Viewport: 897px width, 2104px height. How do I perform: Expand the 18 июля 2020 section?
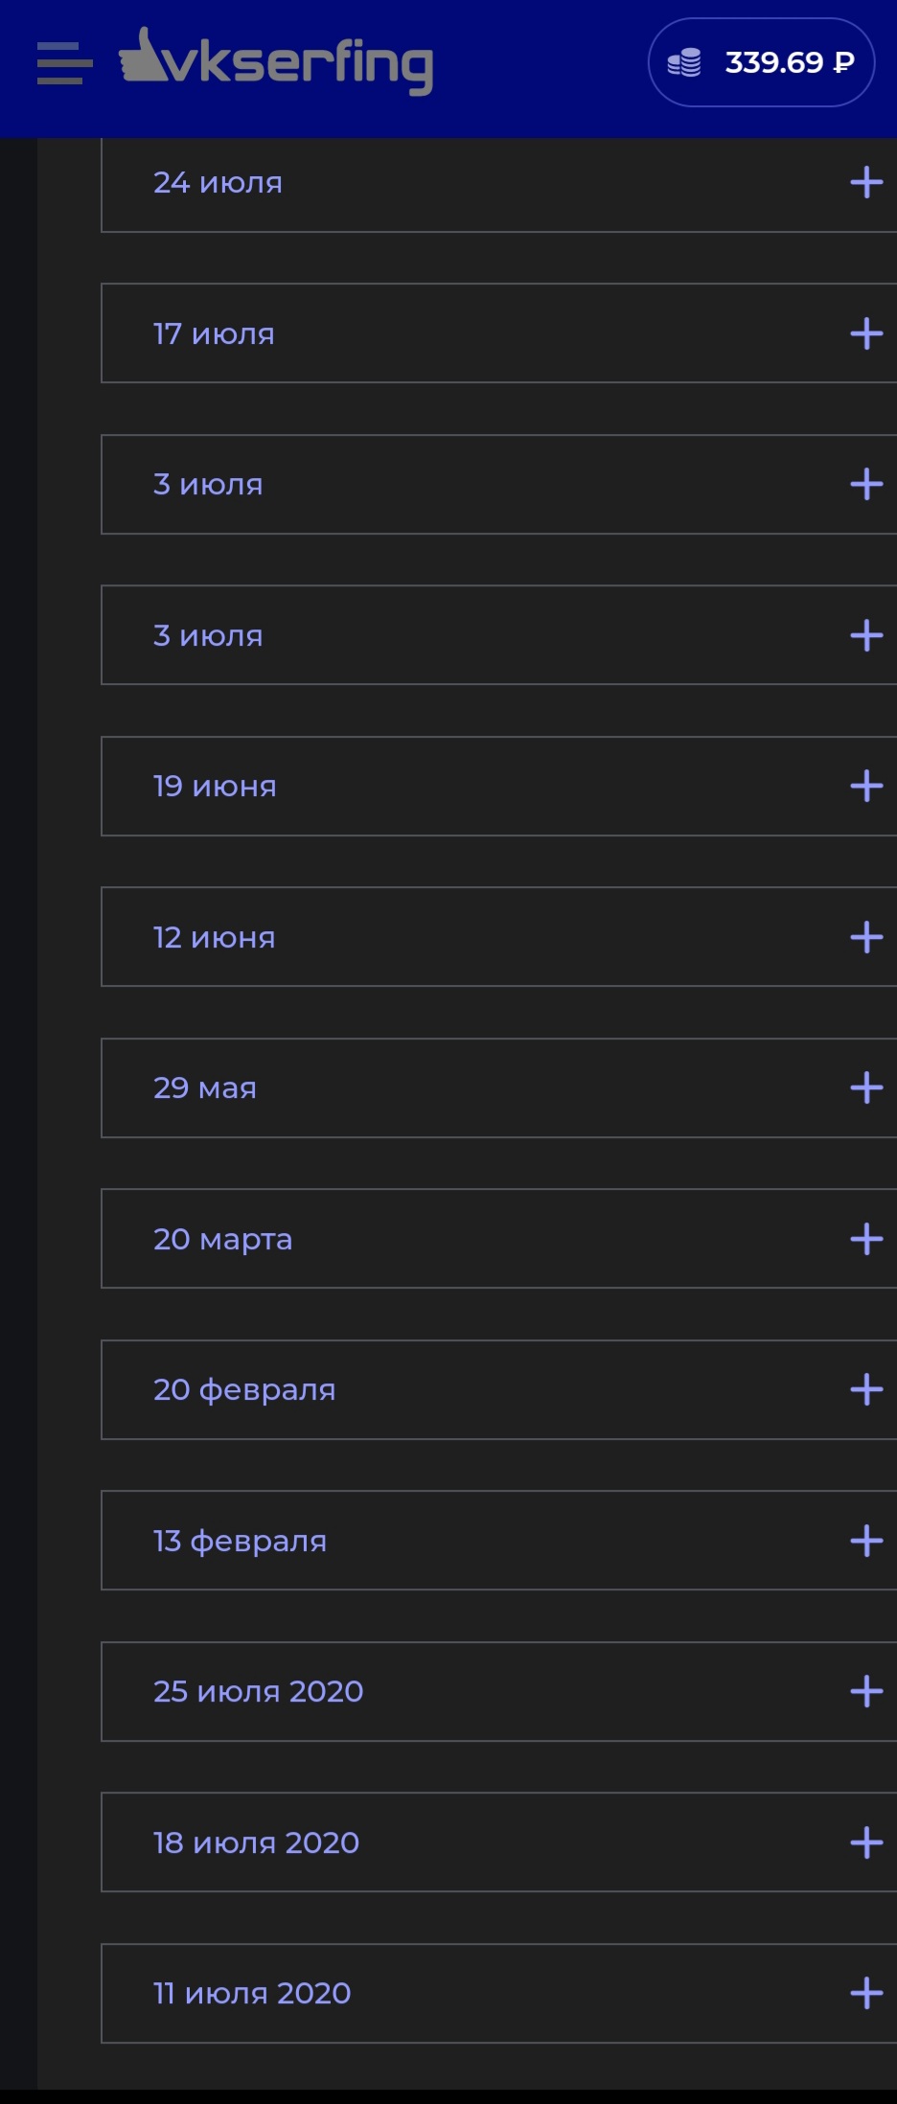[499, 1842]
